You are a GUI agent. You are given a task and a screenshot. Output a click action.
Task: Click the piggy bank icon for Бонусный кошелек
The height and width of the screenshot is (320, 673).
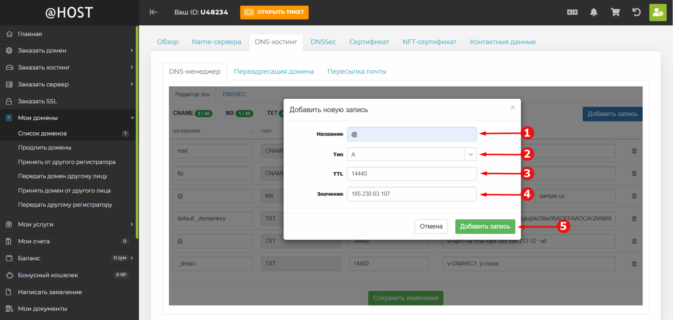pyautogui.click(x=9, y=275)
